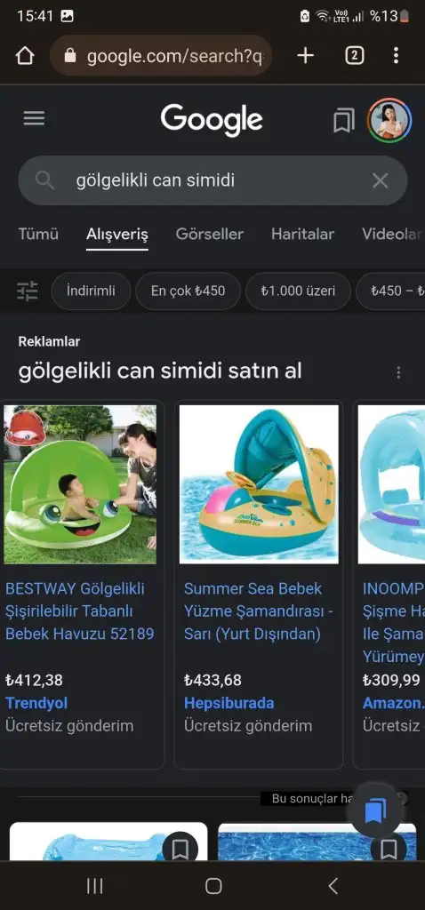Viewport: 425px width, 910px height.
Task: Open Summer Sea Bebek Yüzme Şamandırası link
Action: point(259,611)
